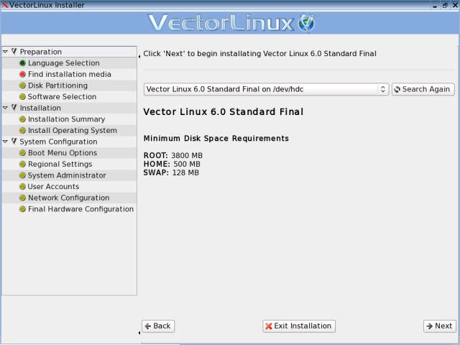The height and width of the screenshot is (345, 460).
Task: Select User Accounts step
Action: pyautogui.click(x=53, y=187)
